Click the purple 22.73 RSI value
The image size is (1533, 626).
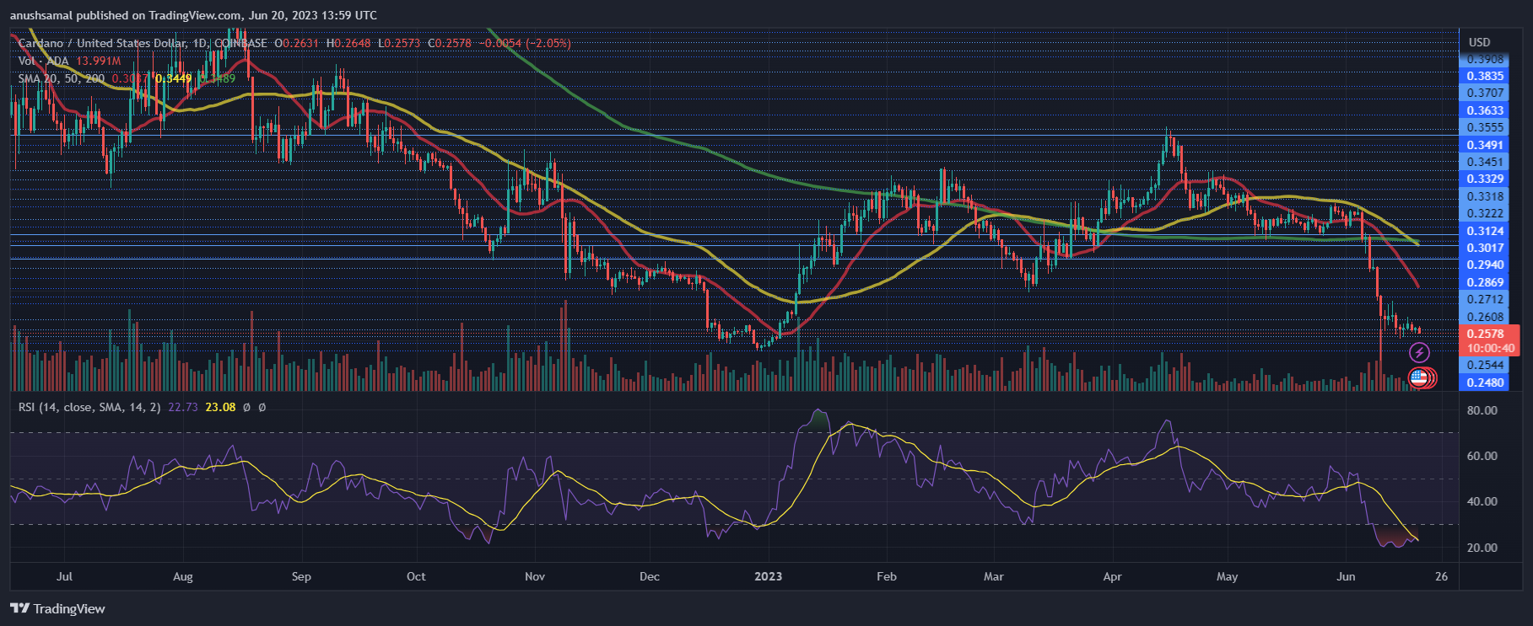pos(183,407)
